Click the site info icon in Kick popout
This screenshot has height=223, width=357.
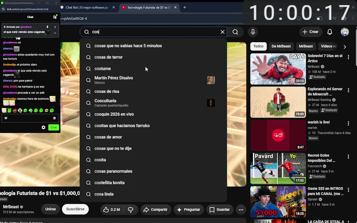pos(3,9)
